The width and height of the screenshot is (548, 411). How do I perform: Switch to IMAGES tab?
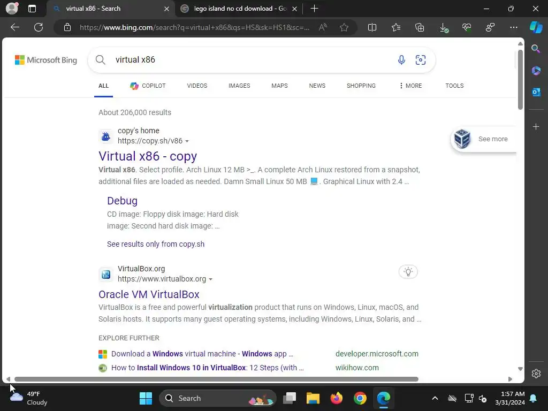point(239,86)
